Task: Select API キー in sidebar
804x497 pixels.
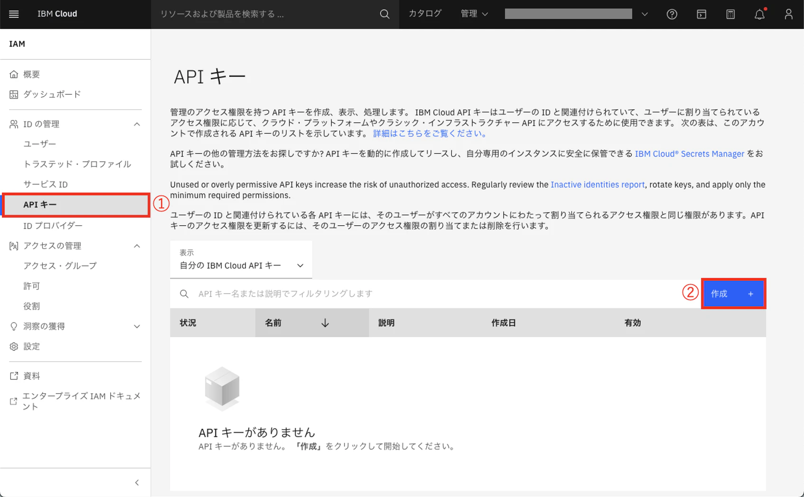Action: pos(76,205)
